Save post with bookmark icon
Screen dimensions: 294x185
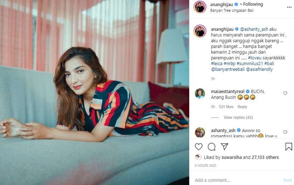click(289, 147)
